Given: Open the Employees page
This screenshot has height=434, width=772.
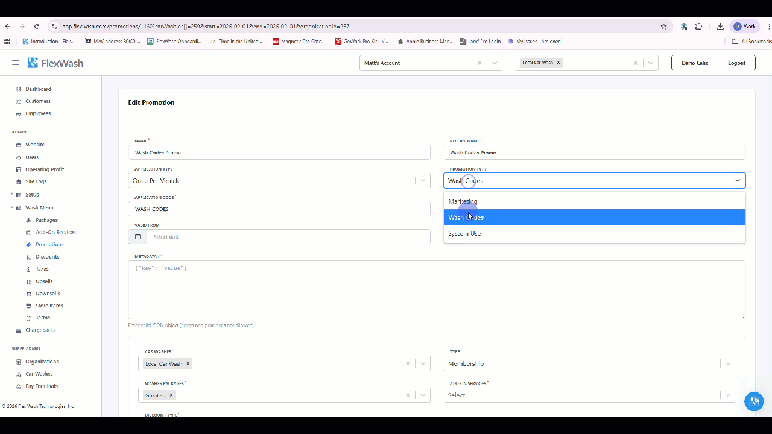Looking at the screenshot, I should click(x=38, y=113).
